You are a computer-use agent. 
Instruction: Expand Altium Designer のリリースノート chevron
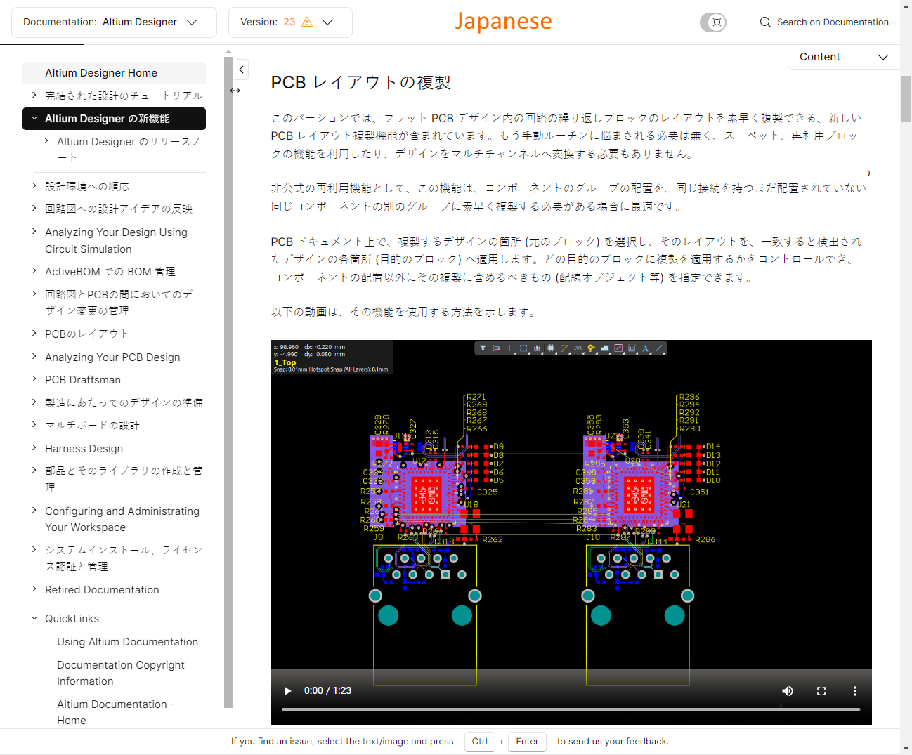[46, 141]
